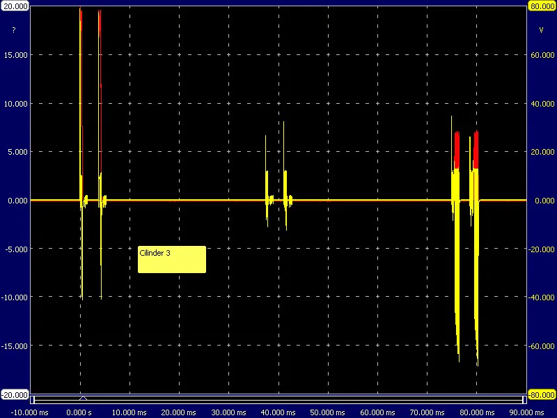Click the 0.000 s time label
557x418 pixels.
(79, 412)
